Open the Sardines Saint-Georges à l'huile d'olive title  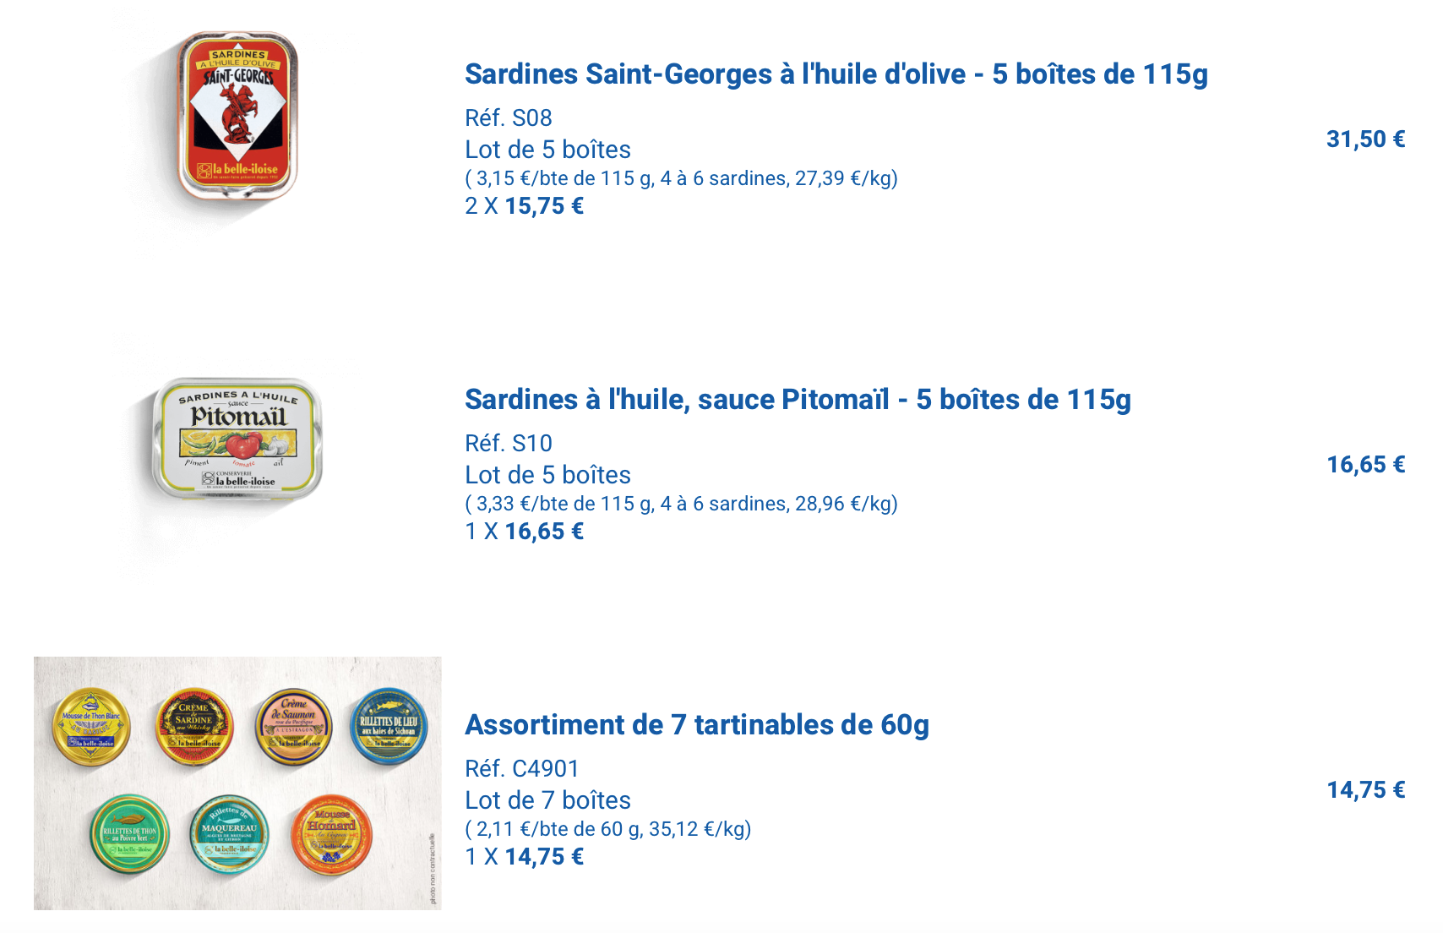(x=836, y=74)
